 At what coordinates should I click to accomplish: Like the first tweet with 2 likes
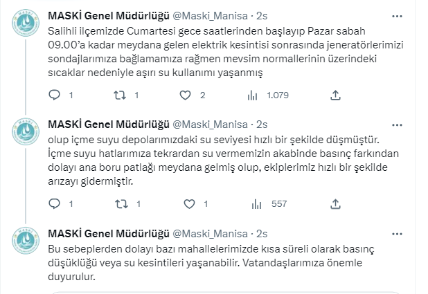[185, 95]
